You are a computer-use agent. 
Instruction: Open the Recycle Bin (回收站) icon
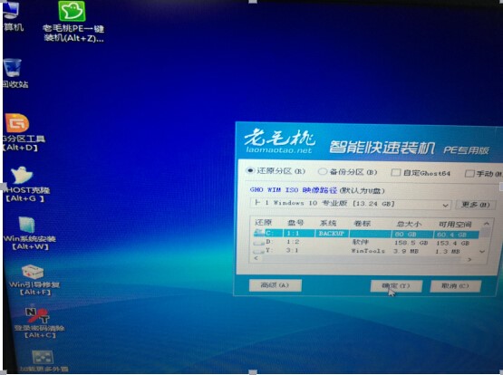(x=15, y=73)
